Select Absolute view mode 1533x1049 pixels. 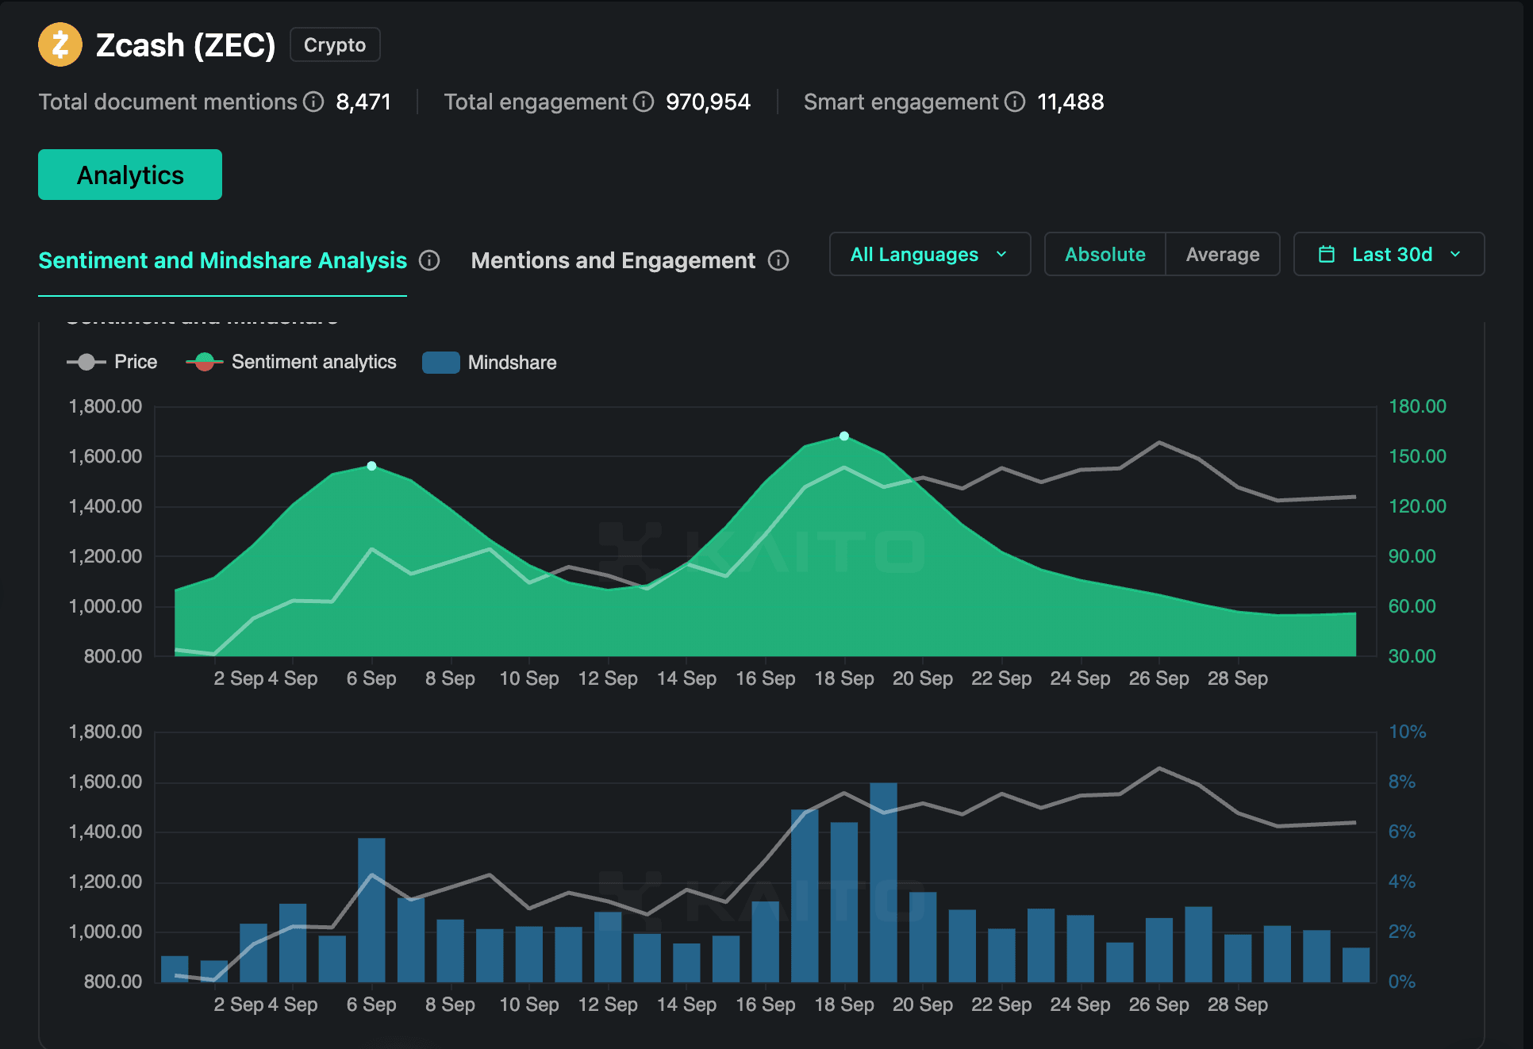[x=1105, y=254]
